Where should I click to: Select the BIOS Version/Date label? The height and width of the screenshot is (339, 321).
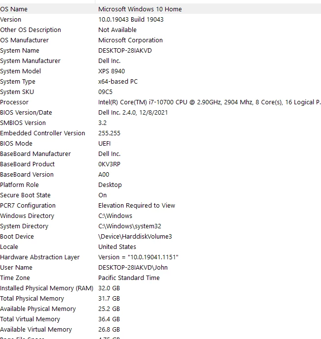point(26,112)
